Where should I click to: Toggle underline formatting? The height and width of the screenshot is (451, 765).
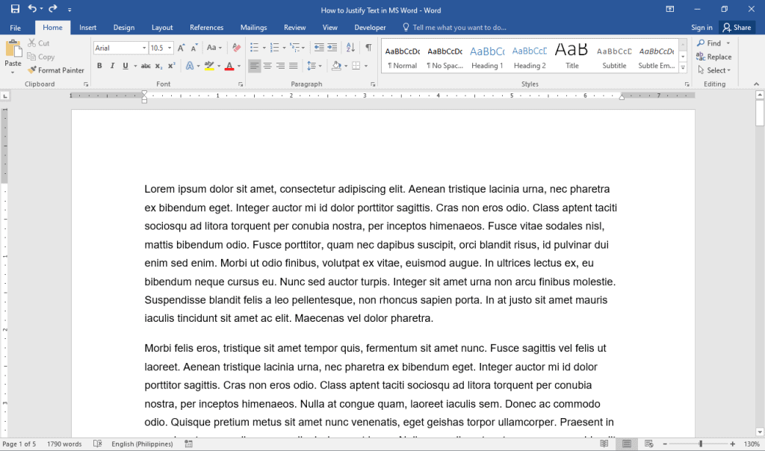pyautogui.click(x=124, y=66)
